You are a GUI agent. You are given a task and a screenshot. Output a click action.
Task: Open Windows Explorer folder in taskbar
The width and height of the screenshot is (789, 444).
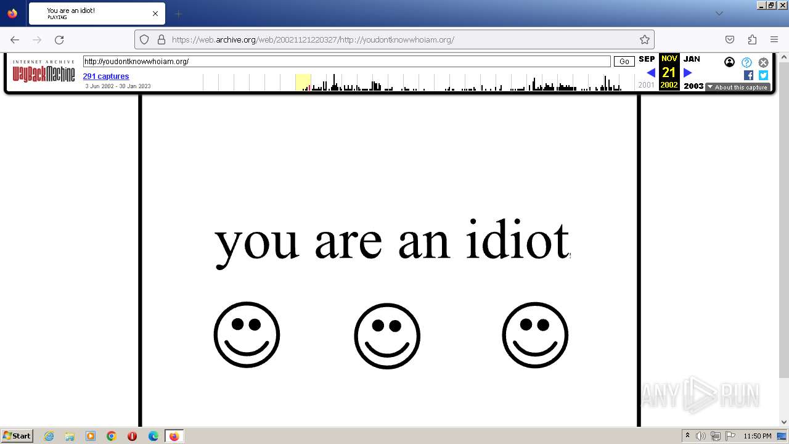70,436
